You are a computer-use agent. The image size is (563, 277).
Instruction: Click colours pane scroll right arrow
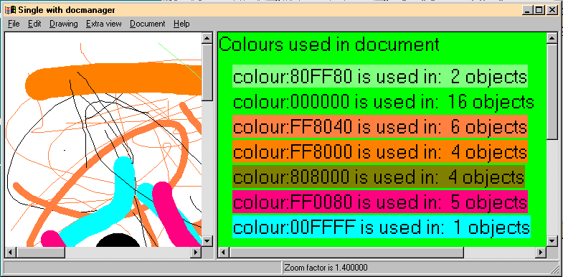[541, 252]
